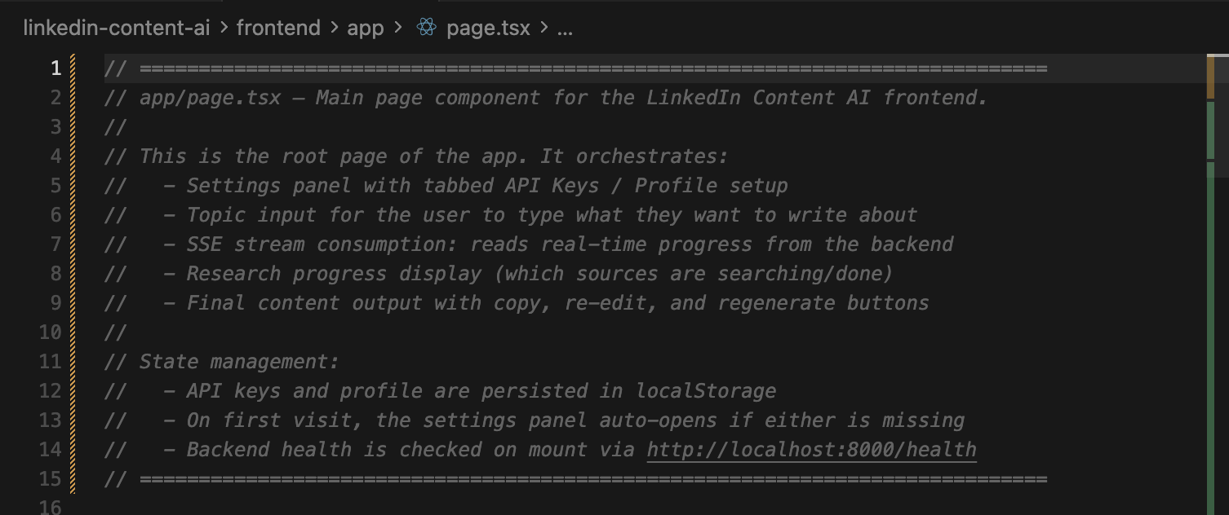
Task: Click line number 7 in gutter
Action: point(55,244)
